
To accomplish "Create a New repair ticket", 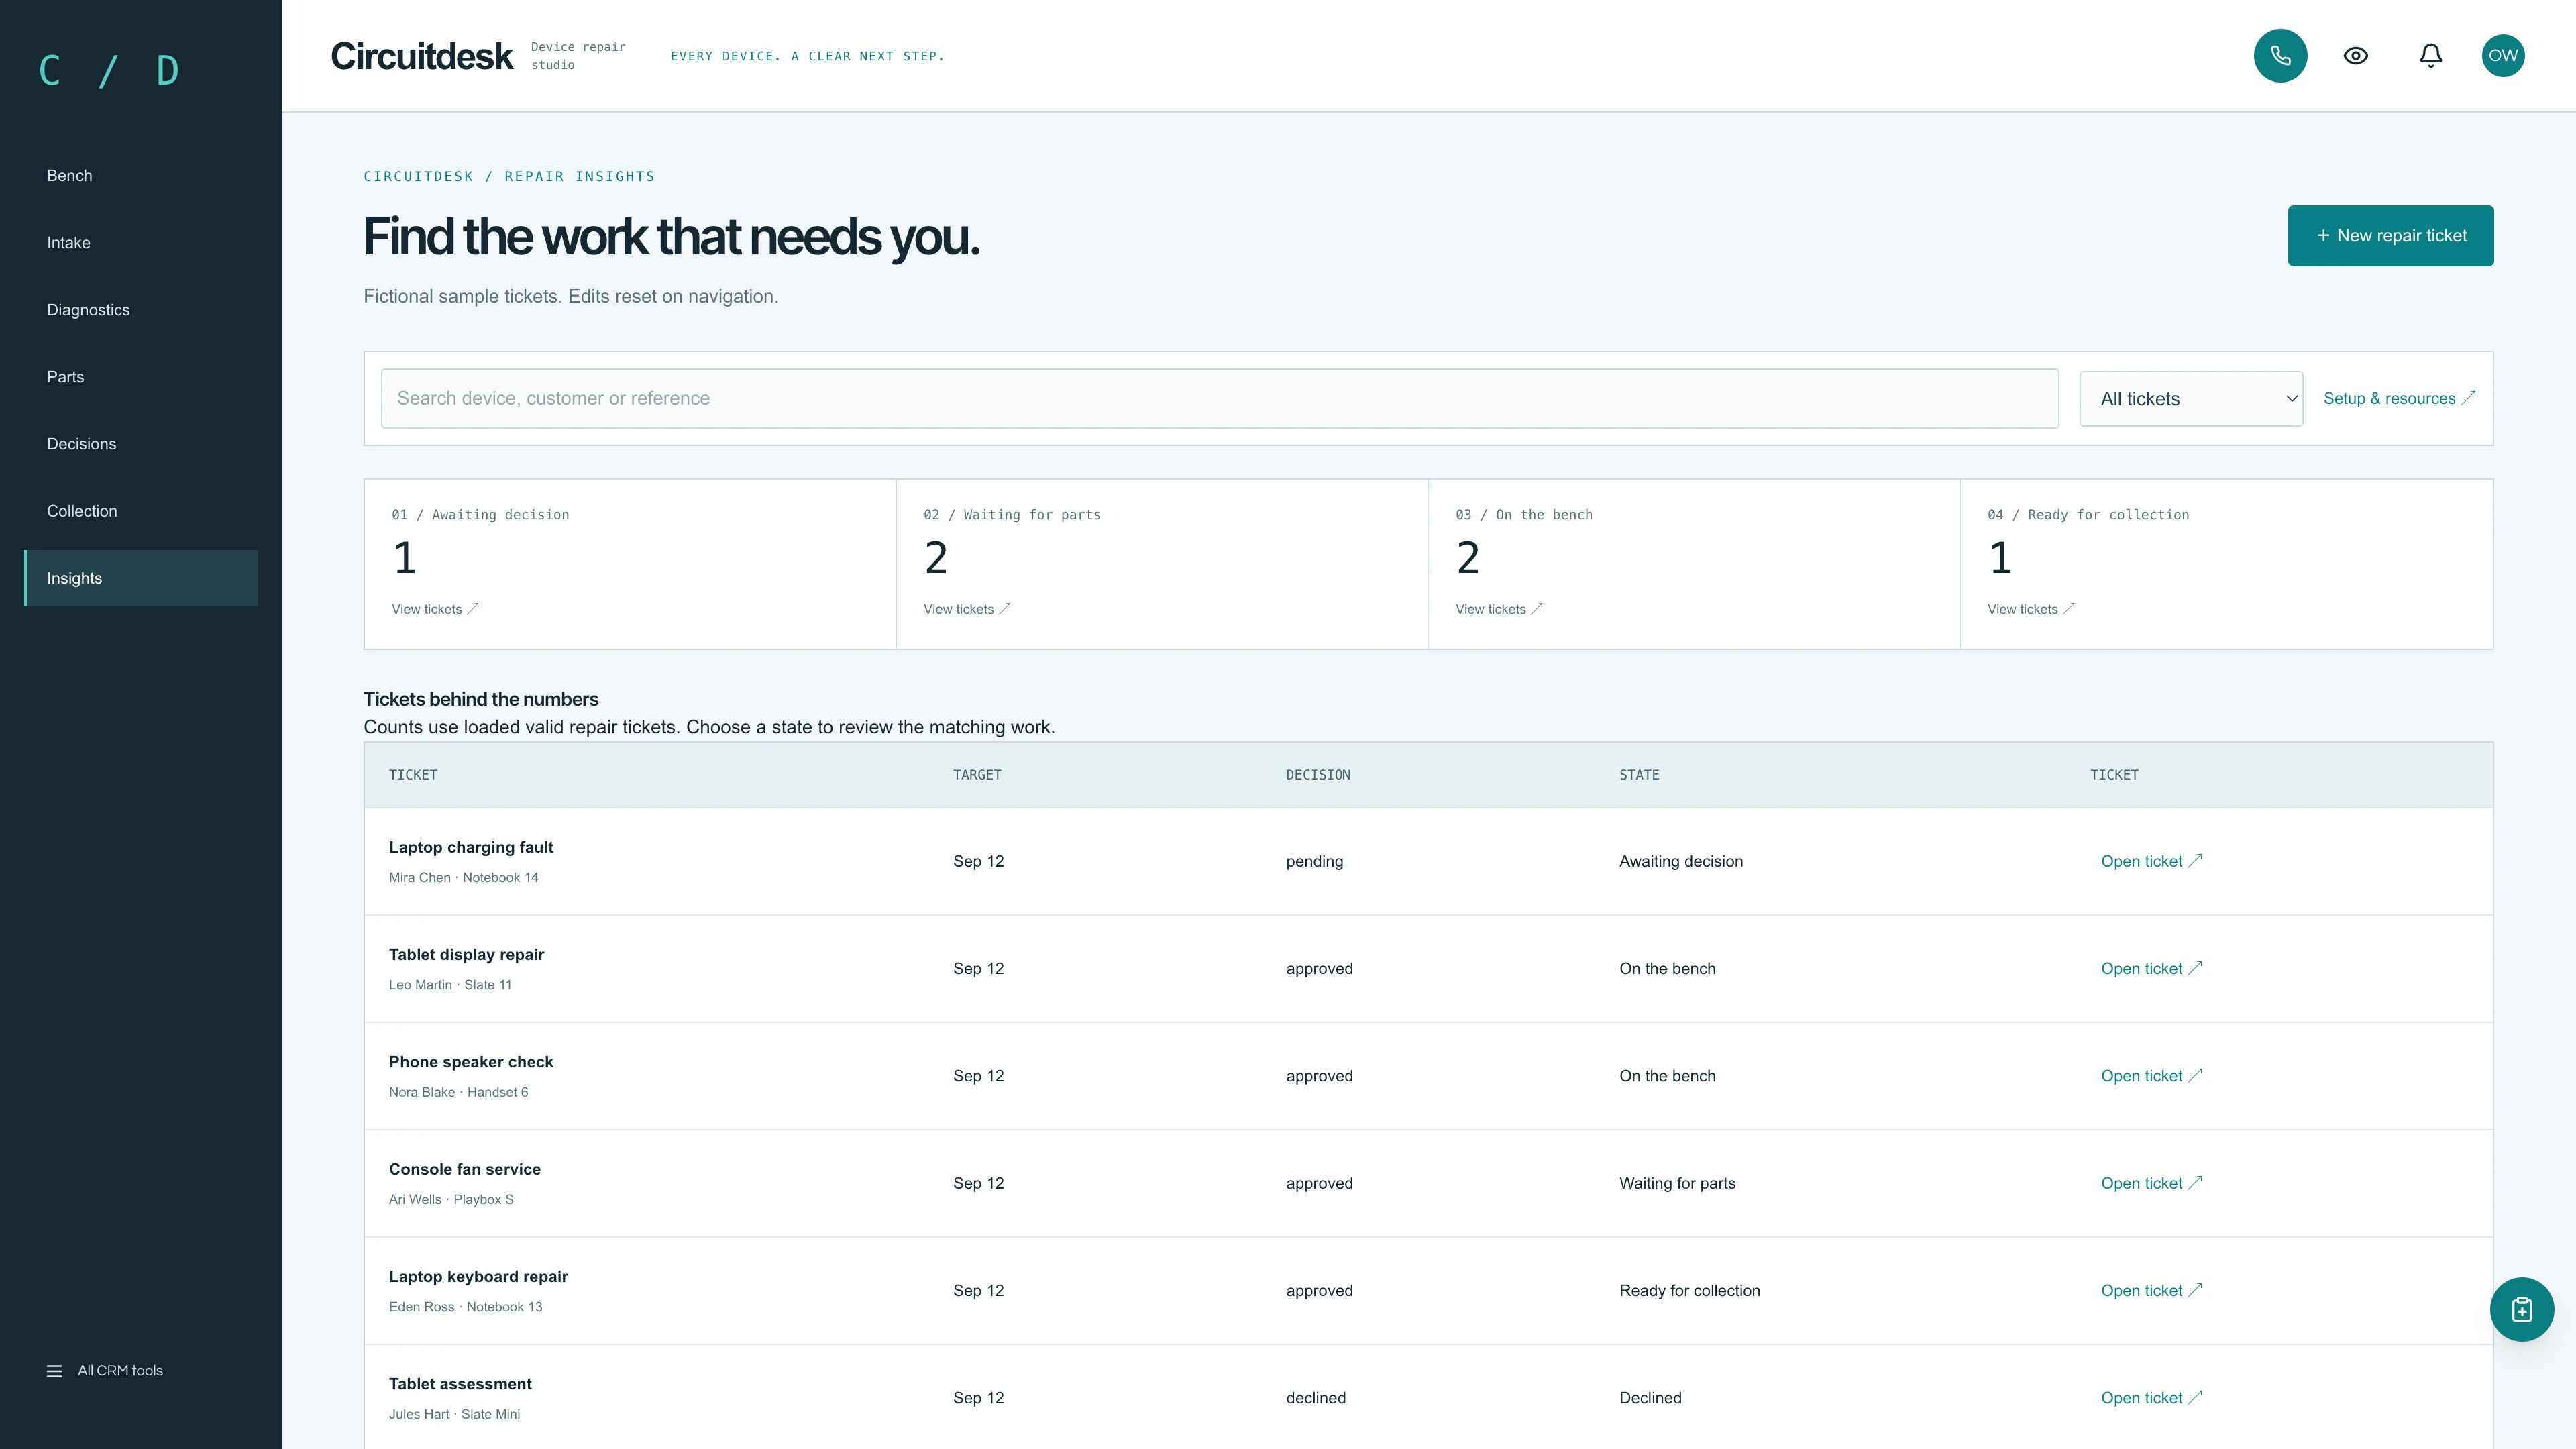I will tap(2390, 235).
